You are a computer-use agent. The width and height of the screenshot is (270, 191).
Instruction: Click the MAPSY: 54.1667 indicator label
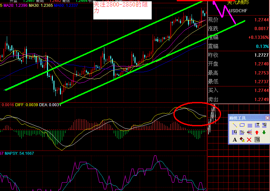(19, 153)
